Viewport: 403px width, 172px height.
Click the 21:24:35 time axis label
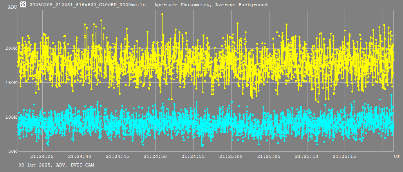coord(42,156)
